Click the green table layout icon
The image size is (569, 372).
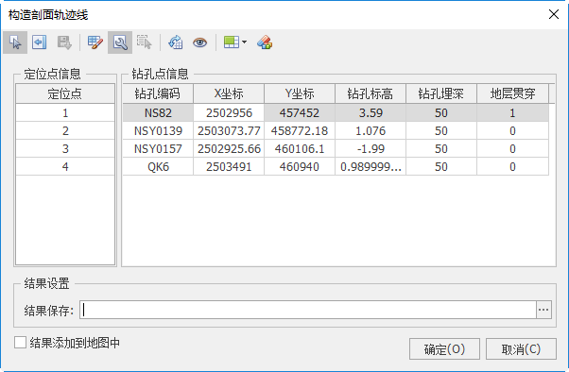(x=232, y=42)
